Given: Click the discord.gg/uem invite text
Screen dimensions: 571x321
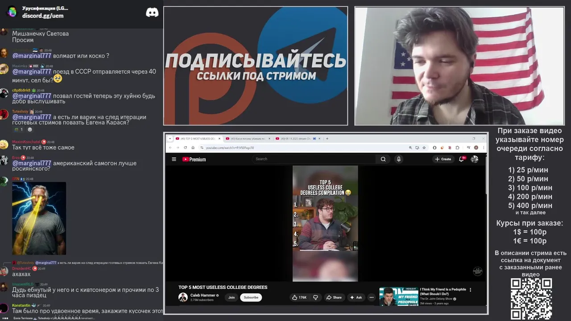Looking at the screenshot, I should click(43, 16).
